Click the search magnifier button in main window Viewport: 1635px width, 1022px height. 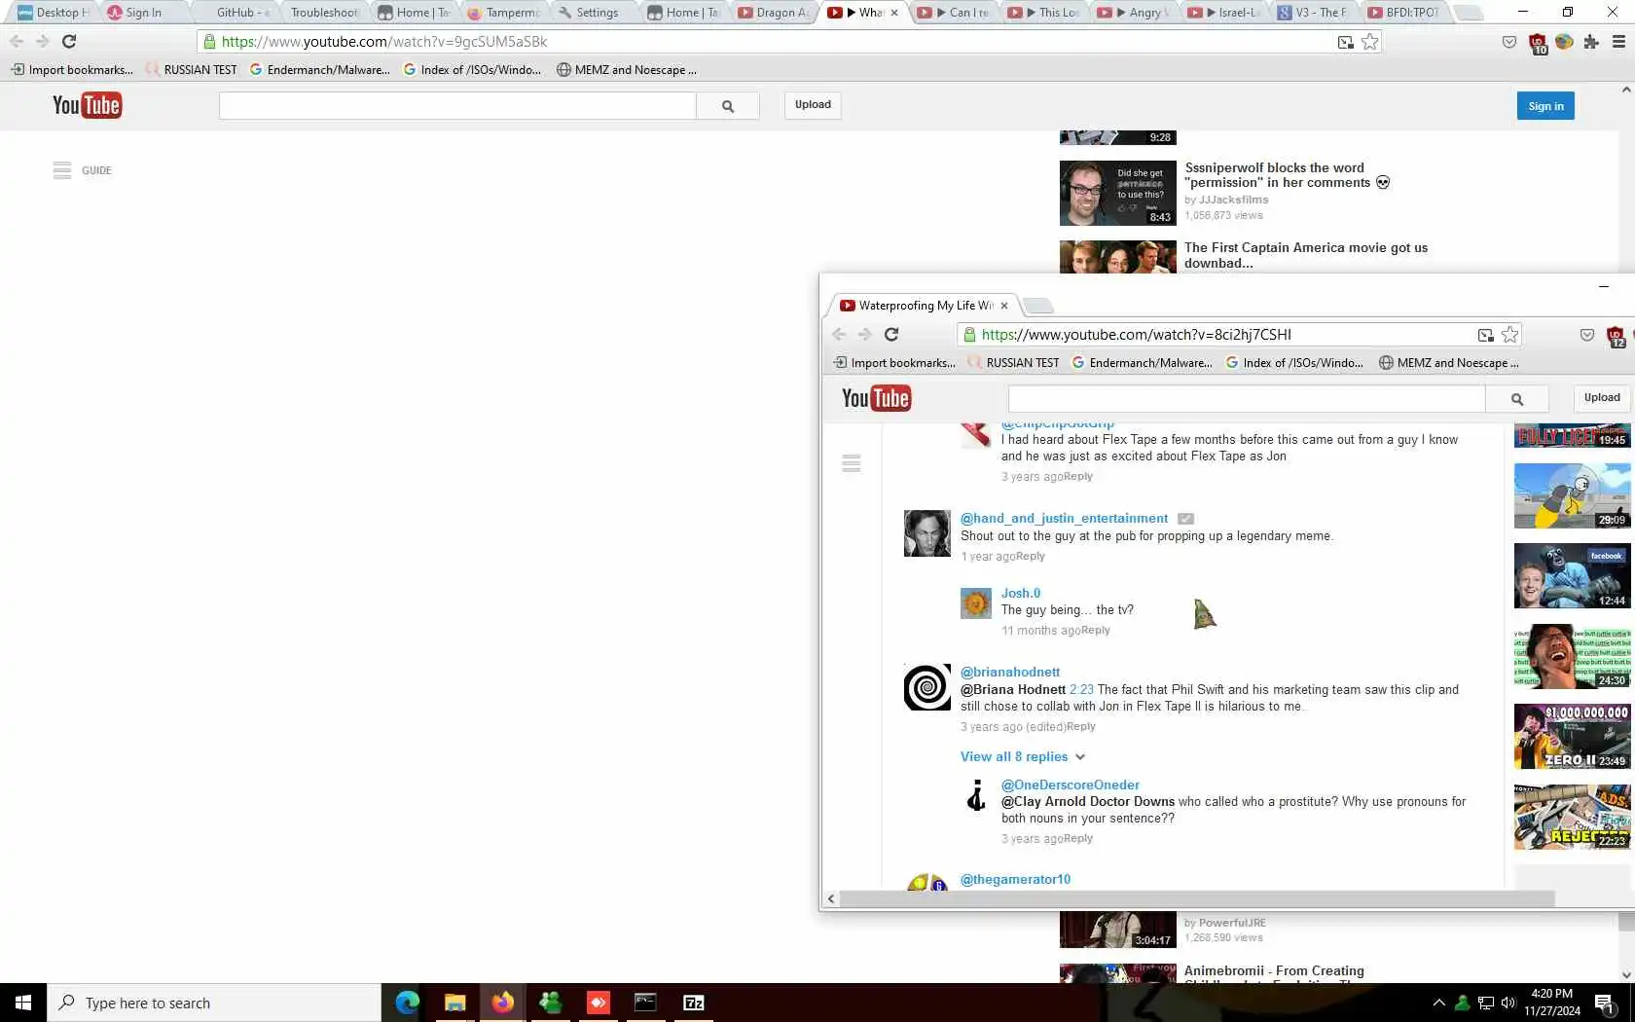click(728, 106)
